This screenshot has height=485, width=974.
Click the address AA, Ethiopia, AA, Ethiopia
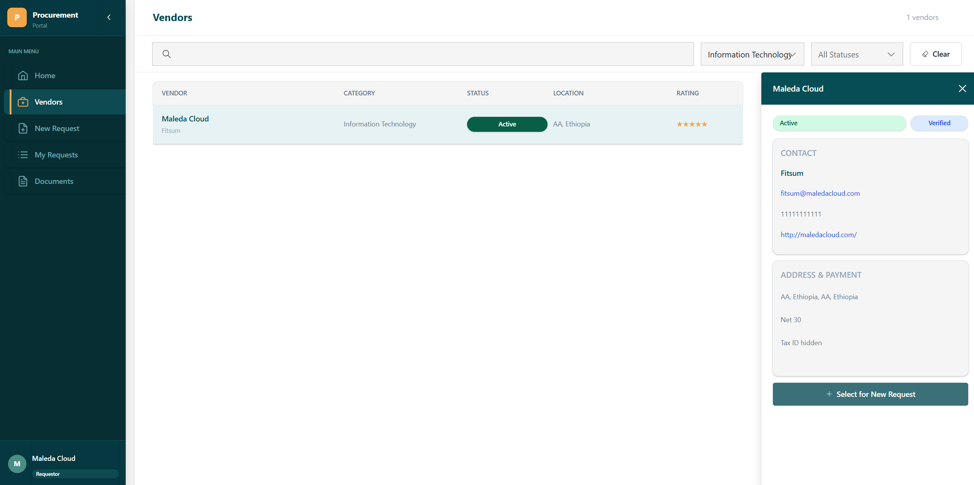819,297
